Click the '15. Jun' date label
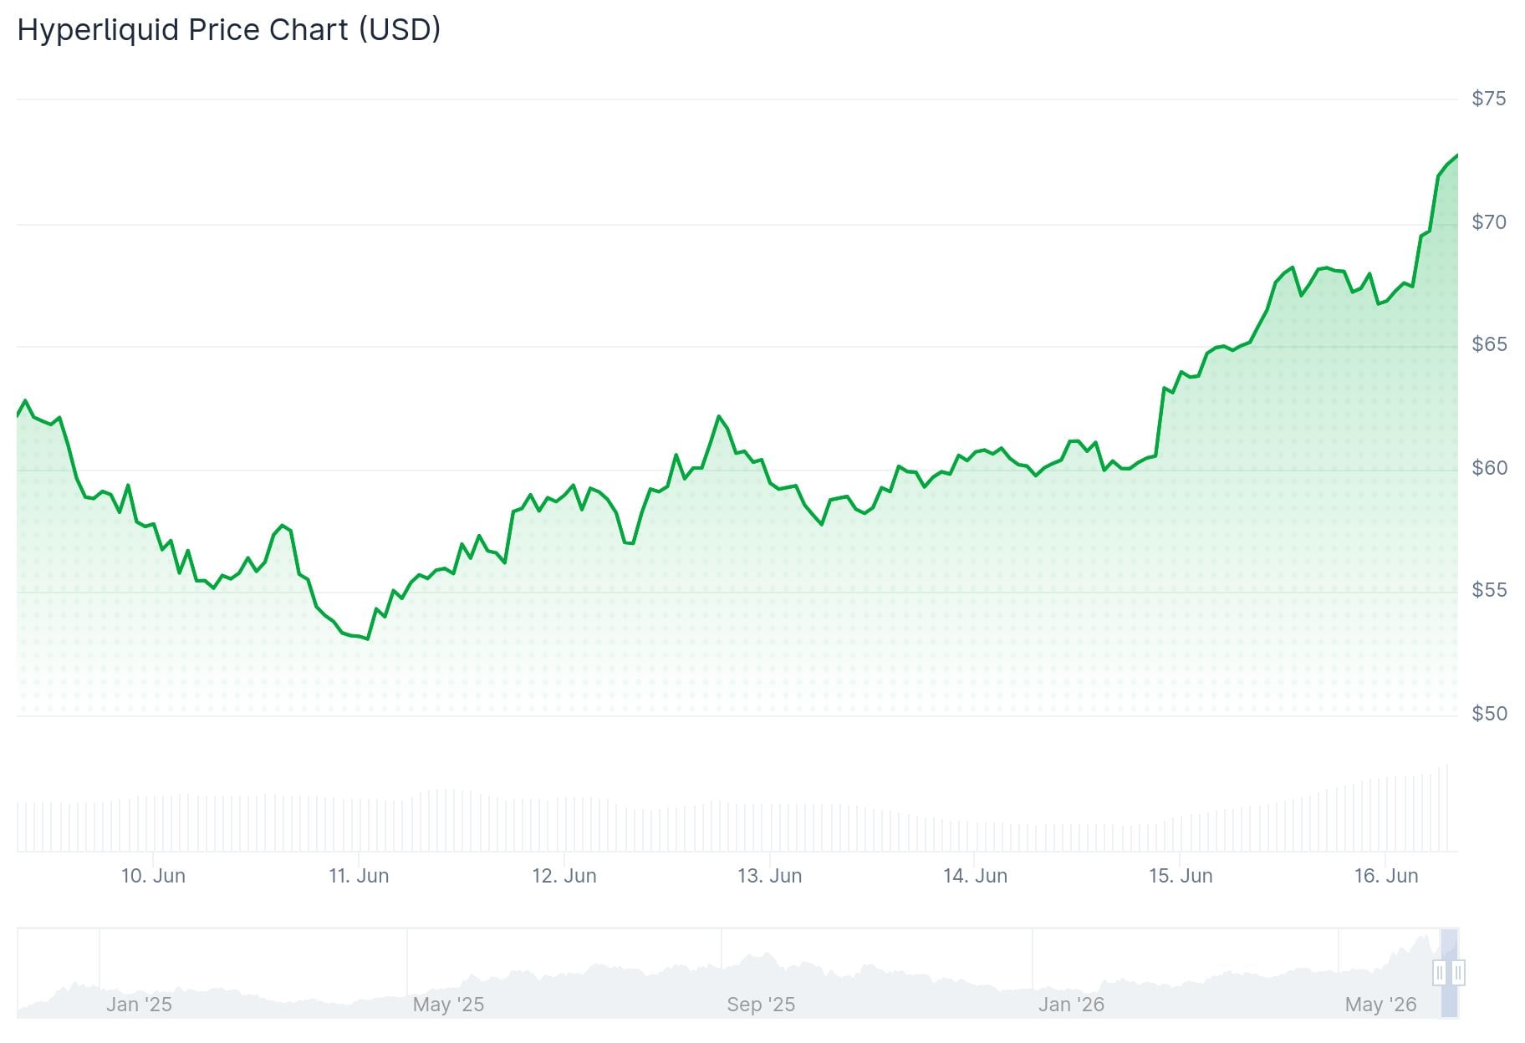This screenshot has width=1525, height=1043. pyautogui.click(x=1181, y=876)
